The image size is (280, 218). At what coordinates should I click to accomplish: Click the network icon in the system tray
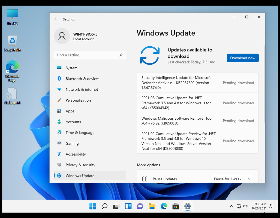click(x=239, y=206)
